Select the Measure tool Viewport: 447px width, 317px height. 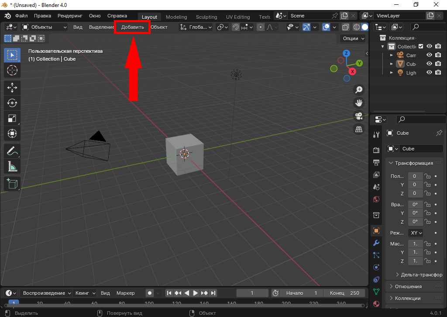coord(12,167)
